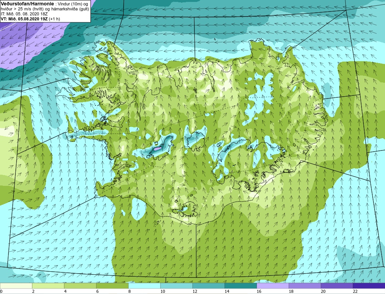This screenshot has height=294, width=385.
Task: Click the 6–8 m/s olive green legend swatch
Action: tap(112, 286)
